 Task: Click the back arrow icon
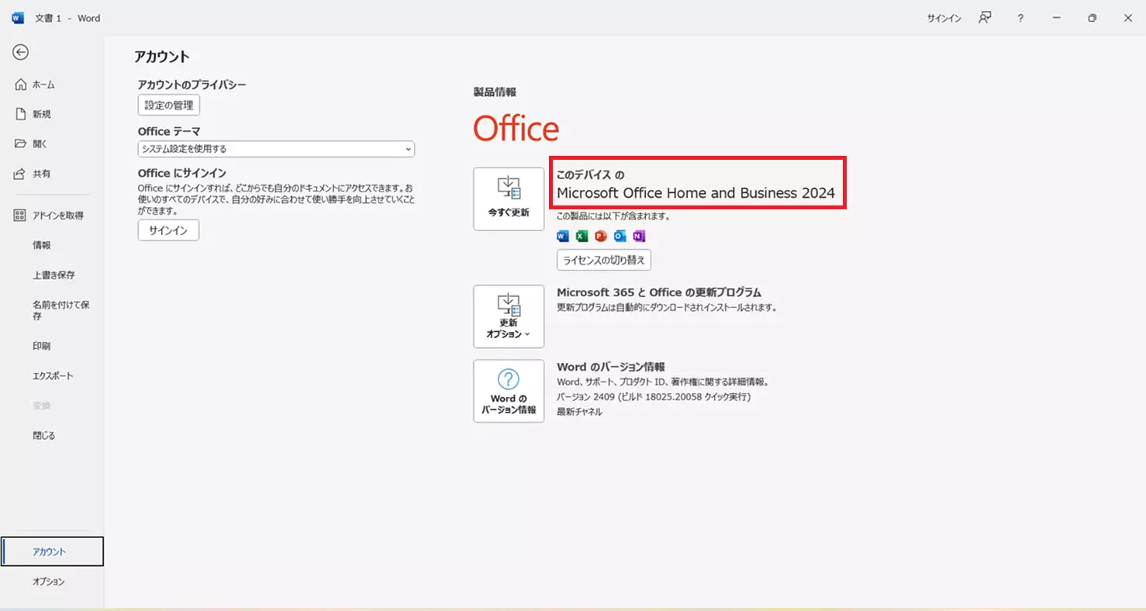(x=21, y=52)
